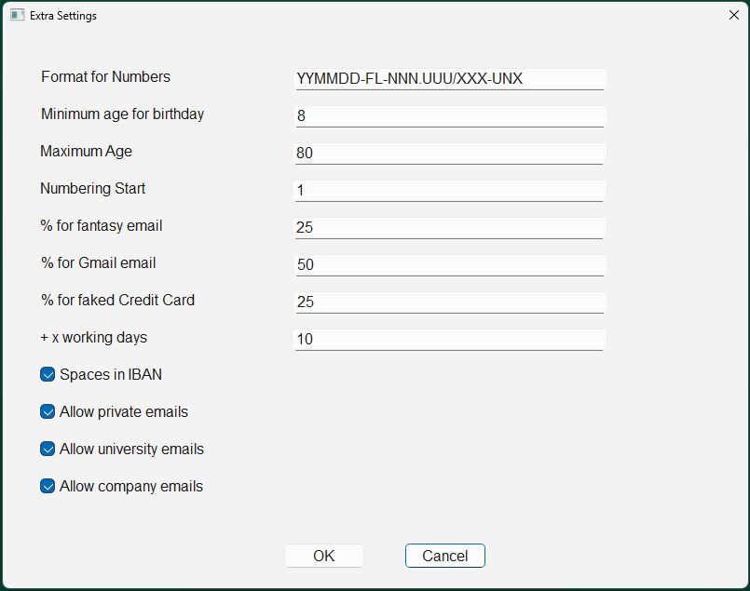Click the Format for Numbers label
The height and width of the screenshot is (591, 750).
tap(105, 77)
